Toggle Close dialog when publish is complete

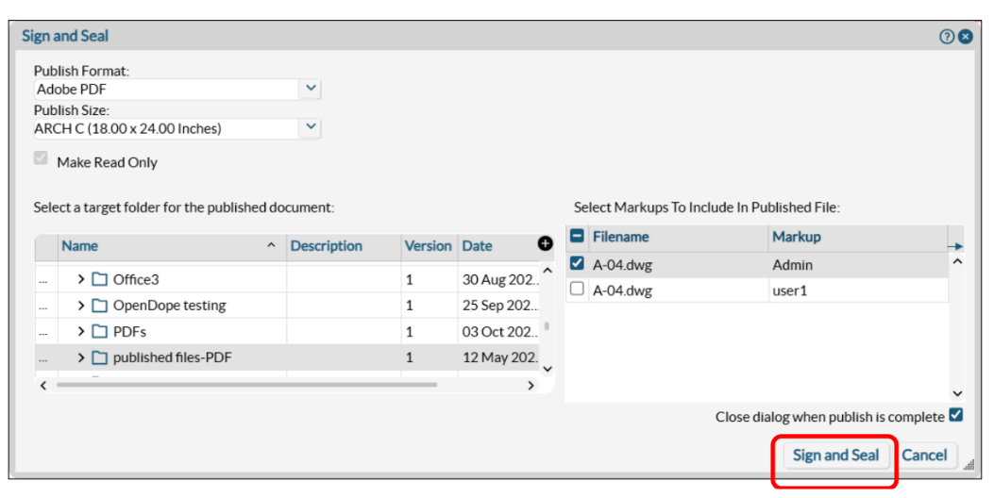click(956, 416)
